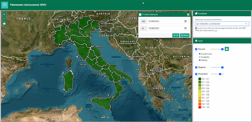This screenshot has width=252, height=122.
Task: Open the forecast period dropdown
Action: (x=222, y=24)
